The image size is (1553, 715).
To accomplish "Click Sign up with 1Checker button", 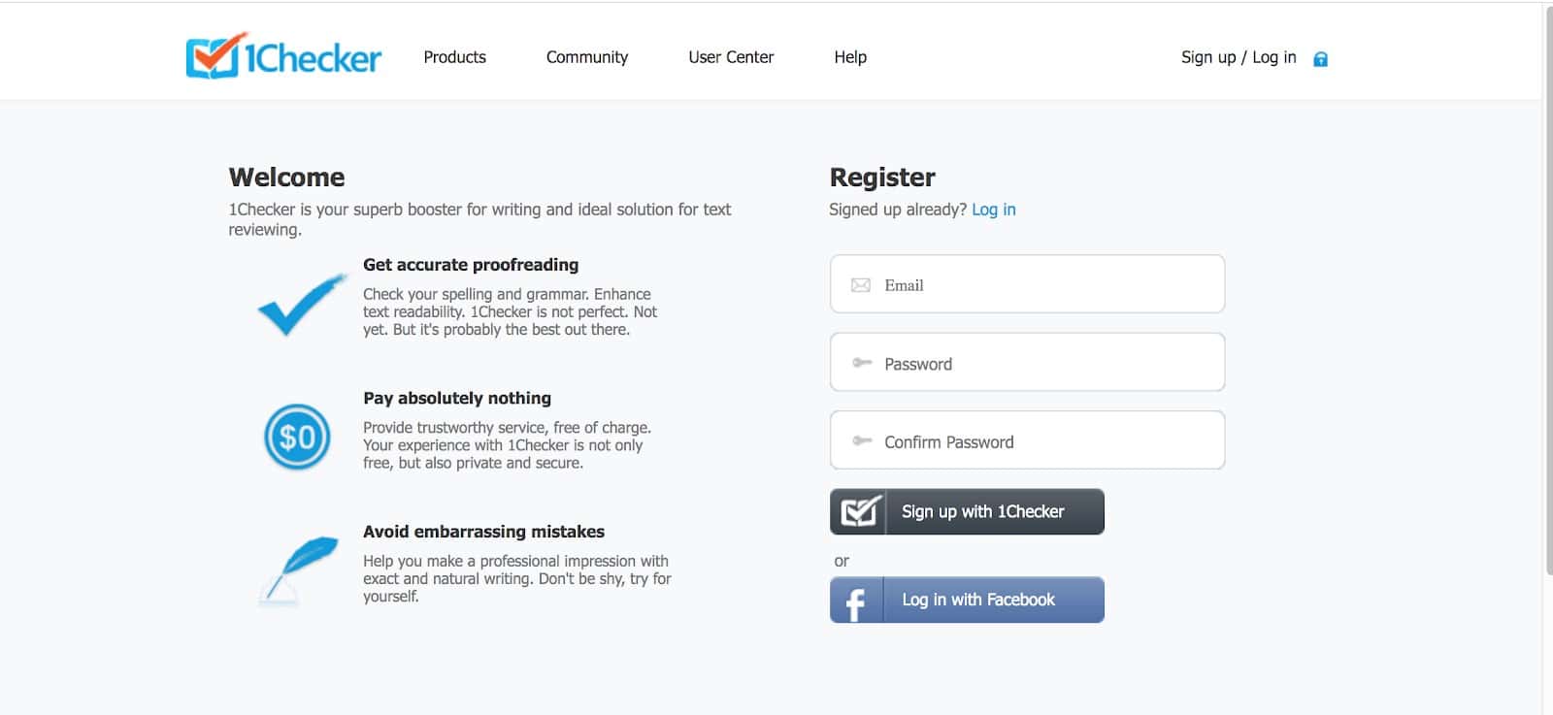I will 967,511.
